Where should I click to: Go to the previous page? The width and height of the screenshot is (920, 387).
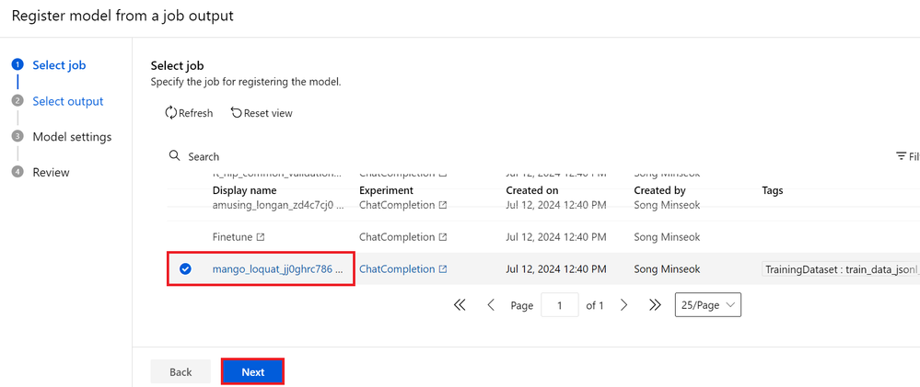[x=491, y=305]
